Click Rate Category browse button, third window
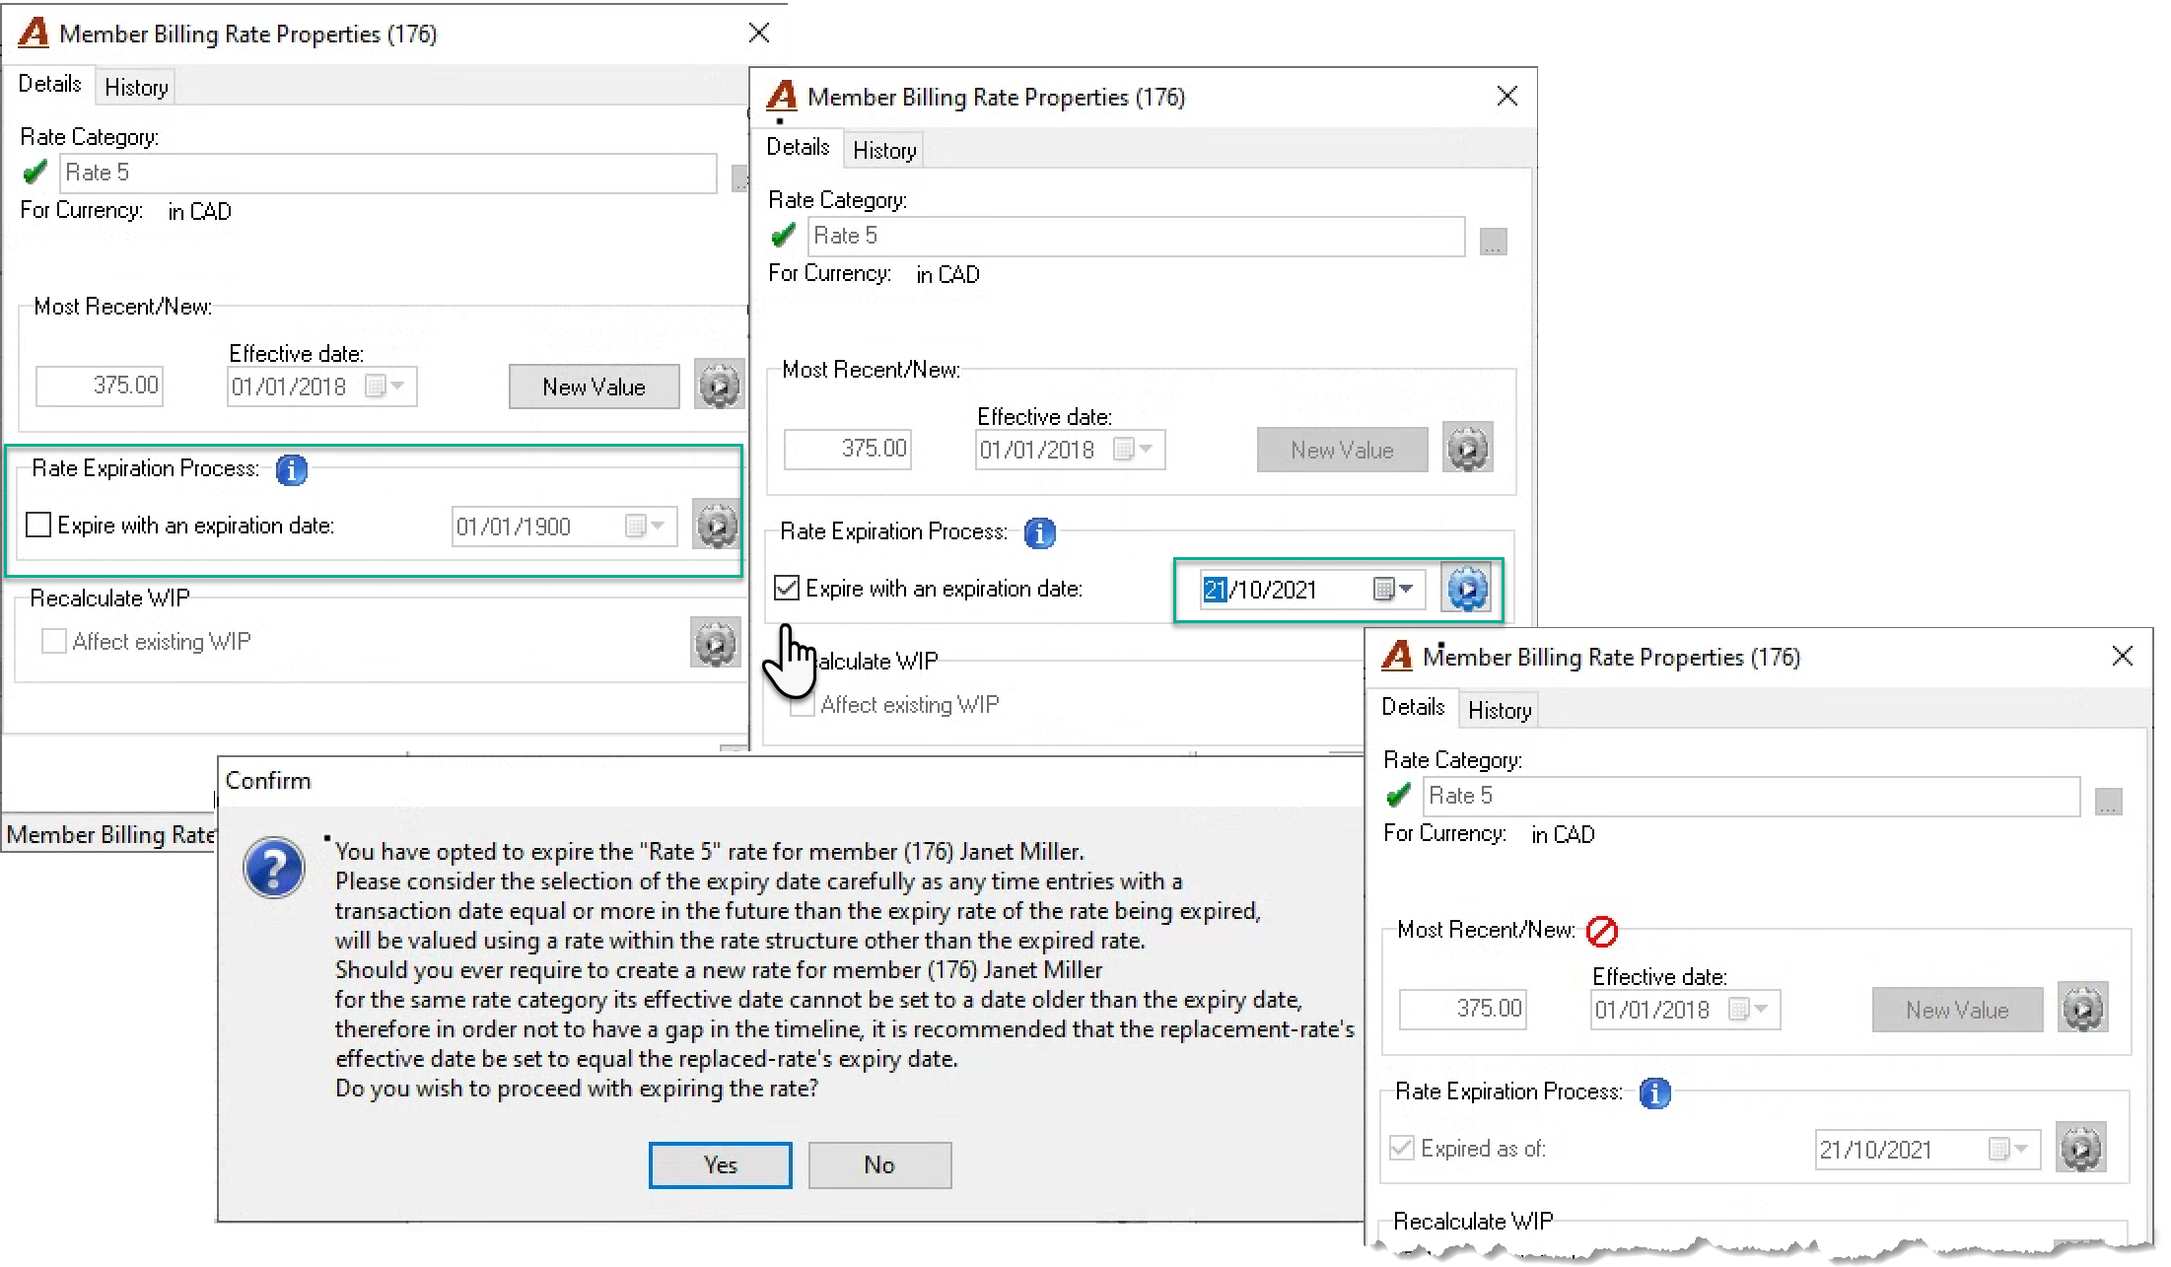2171x1267 pixels. [x=2108, y=801]
